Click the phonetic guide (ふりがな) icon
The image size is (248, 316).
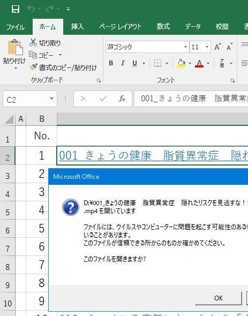(x=222, y=63)
